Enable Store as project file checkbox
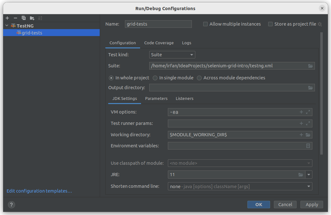Viewport: 331px width, 215px height. 270,24
